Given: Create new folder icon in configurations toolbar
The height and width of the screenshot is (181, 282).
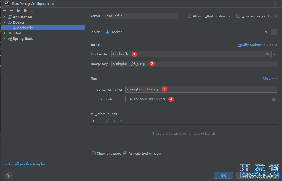Looking at the screenshot, I should (x=26, y=11).
